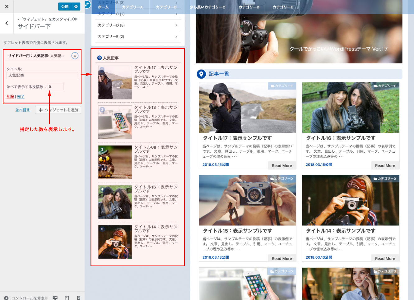
Task: Click main article heading タイトル17：表示サンプルです
Action: 237,138
